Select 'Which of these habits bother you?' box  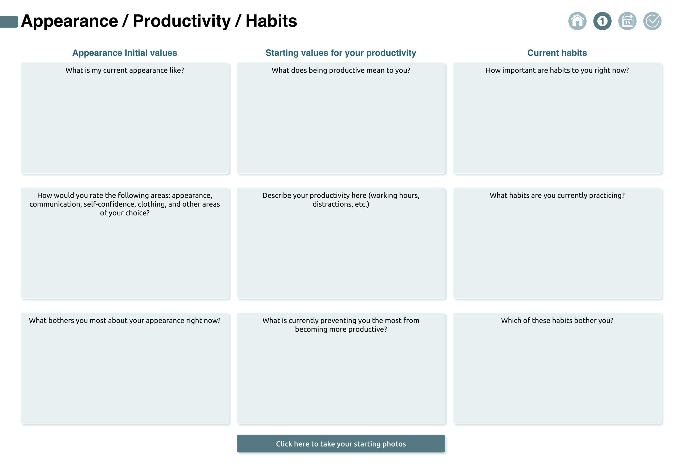coord(557,374)
